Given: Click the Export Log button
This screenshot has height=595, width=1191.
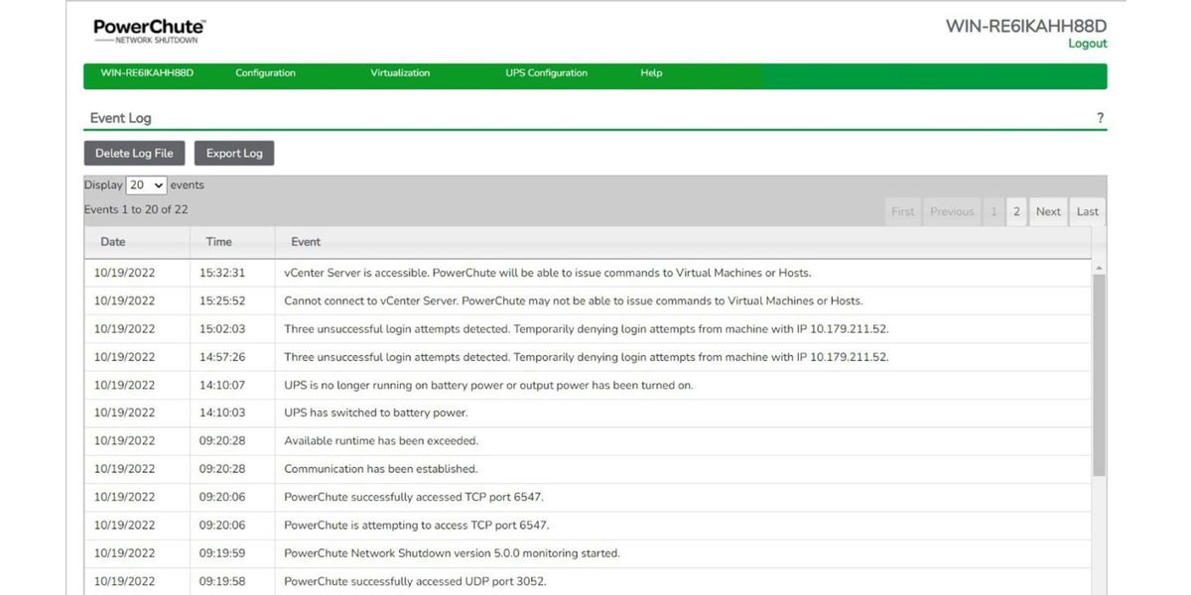Looking at the screenshot, I should (234, 154).
